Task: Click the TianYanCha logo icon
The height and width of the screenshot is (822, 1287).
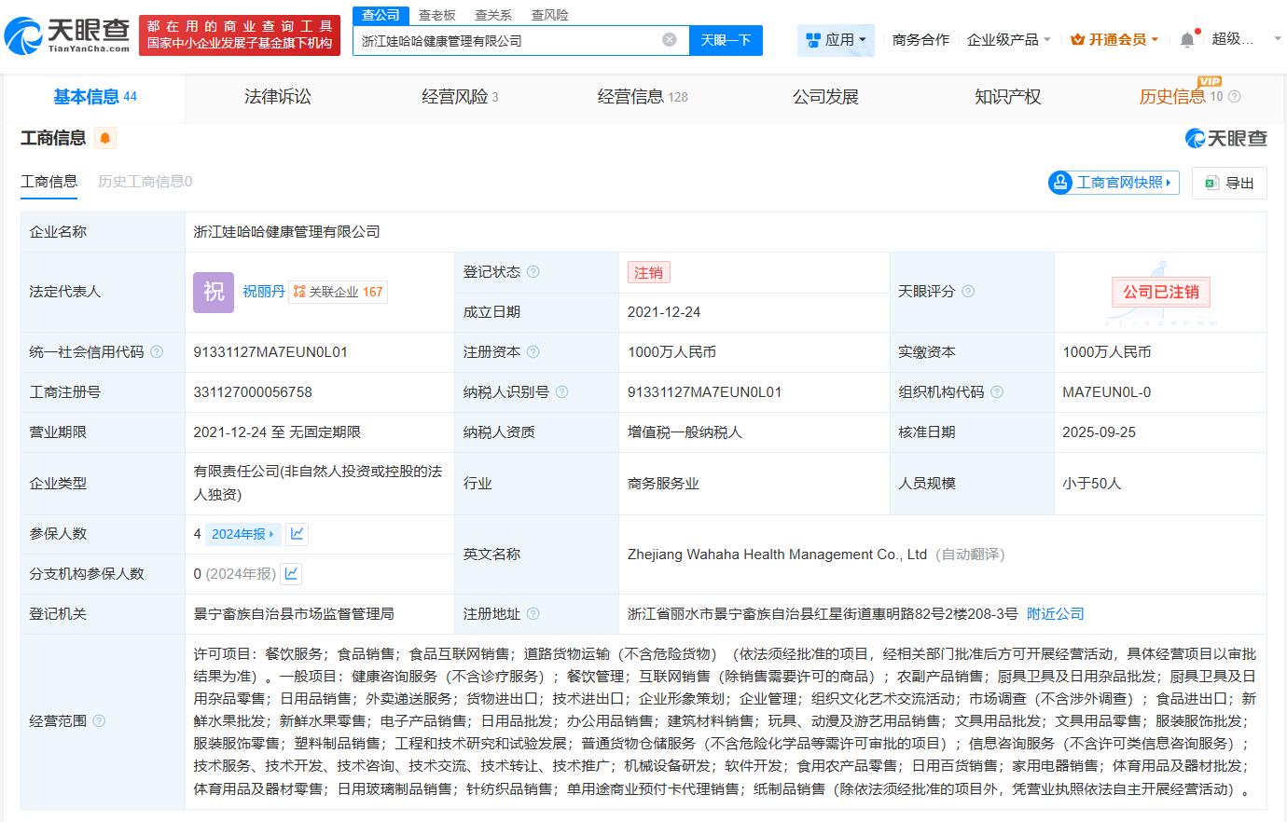Action: pos(22,36)
